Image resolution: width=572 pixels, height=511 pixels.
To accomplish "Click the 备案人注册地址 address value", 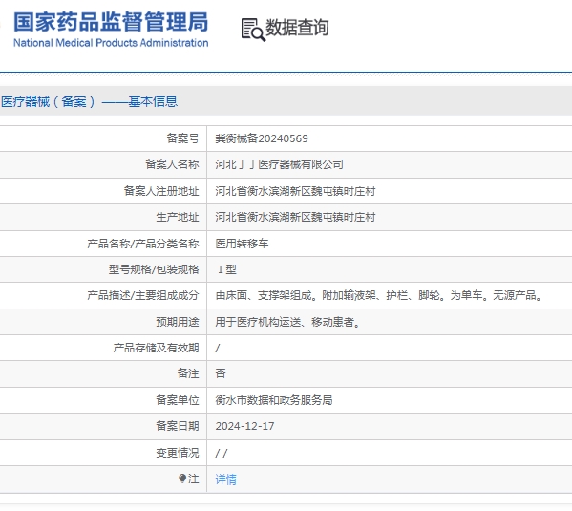I will pyautogui.click(x=295, y=191).
